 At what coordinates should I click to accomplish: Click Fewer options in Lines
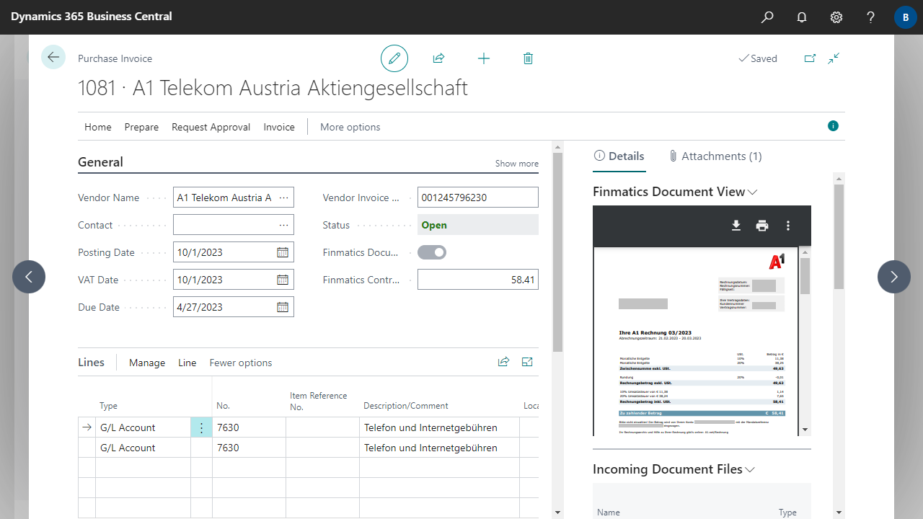pyautogui.click(x=241, y=363)
